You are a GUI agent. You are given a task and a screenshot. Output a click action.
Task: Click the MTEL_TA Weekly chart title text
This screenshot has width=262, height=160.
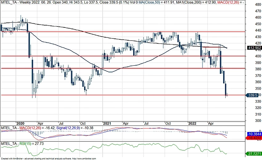pyautogui.click(x=19, y=2)
